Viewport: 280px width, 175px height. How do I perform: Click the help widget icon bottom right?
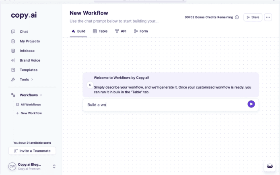click(270, 166)
